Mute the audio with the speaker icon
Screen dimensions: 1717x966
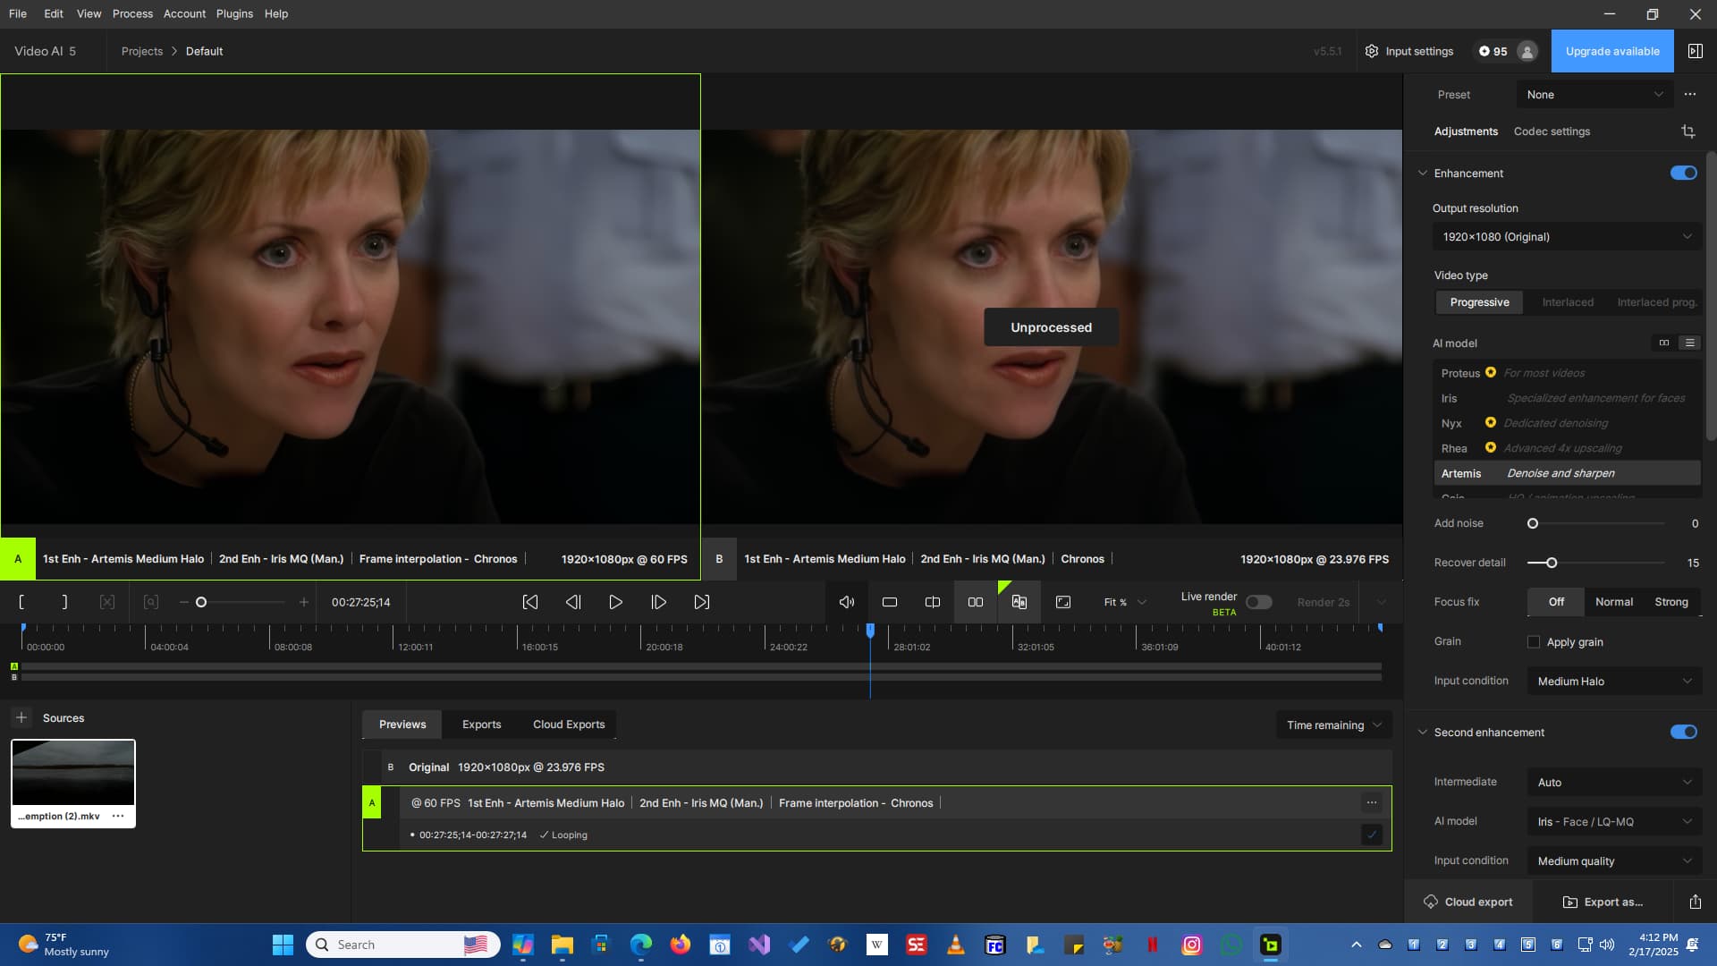click(x=846, y=602)
